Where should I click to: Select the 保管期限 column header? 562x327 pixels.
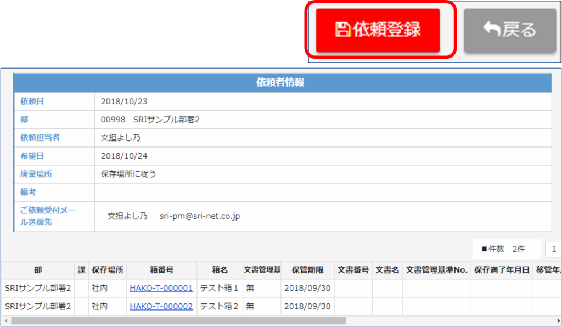(307, 270)
